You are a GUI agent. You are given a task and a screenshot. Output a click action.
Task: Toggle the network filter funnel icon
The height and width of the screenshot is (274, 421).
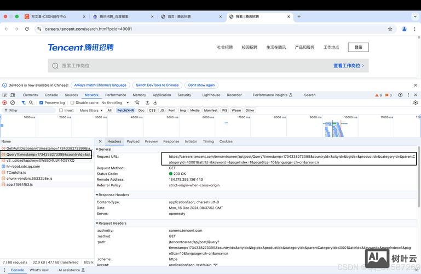click(x=24, y=102)
